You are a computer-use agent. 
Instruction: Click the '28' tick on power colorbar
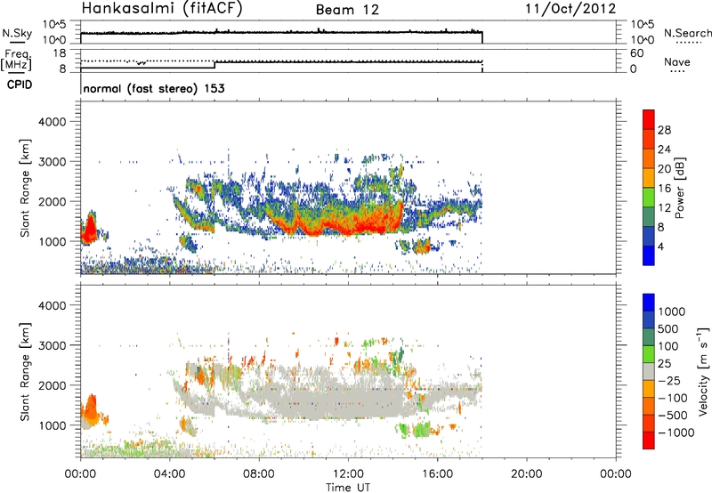(664, 130)
